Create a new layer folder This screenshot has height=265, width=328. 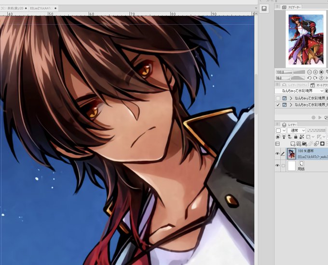(x=304, y=143)
